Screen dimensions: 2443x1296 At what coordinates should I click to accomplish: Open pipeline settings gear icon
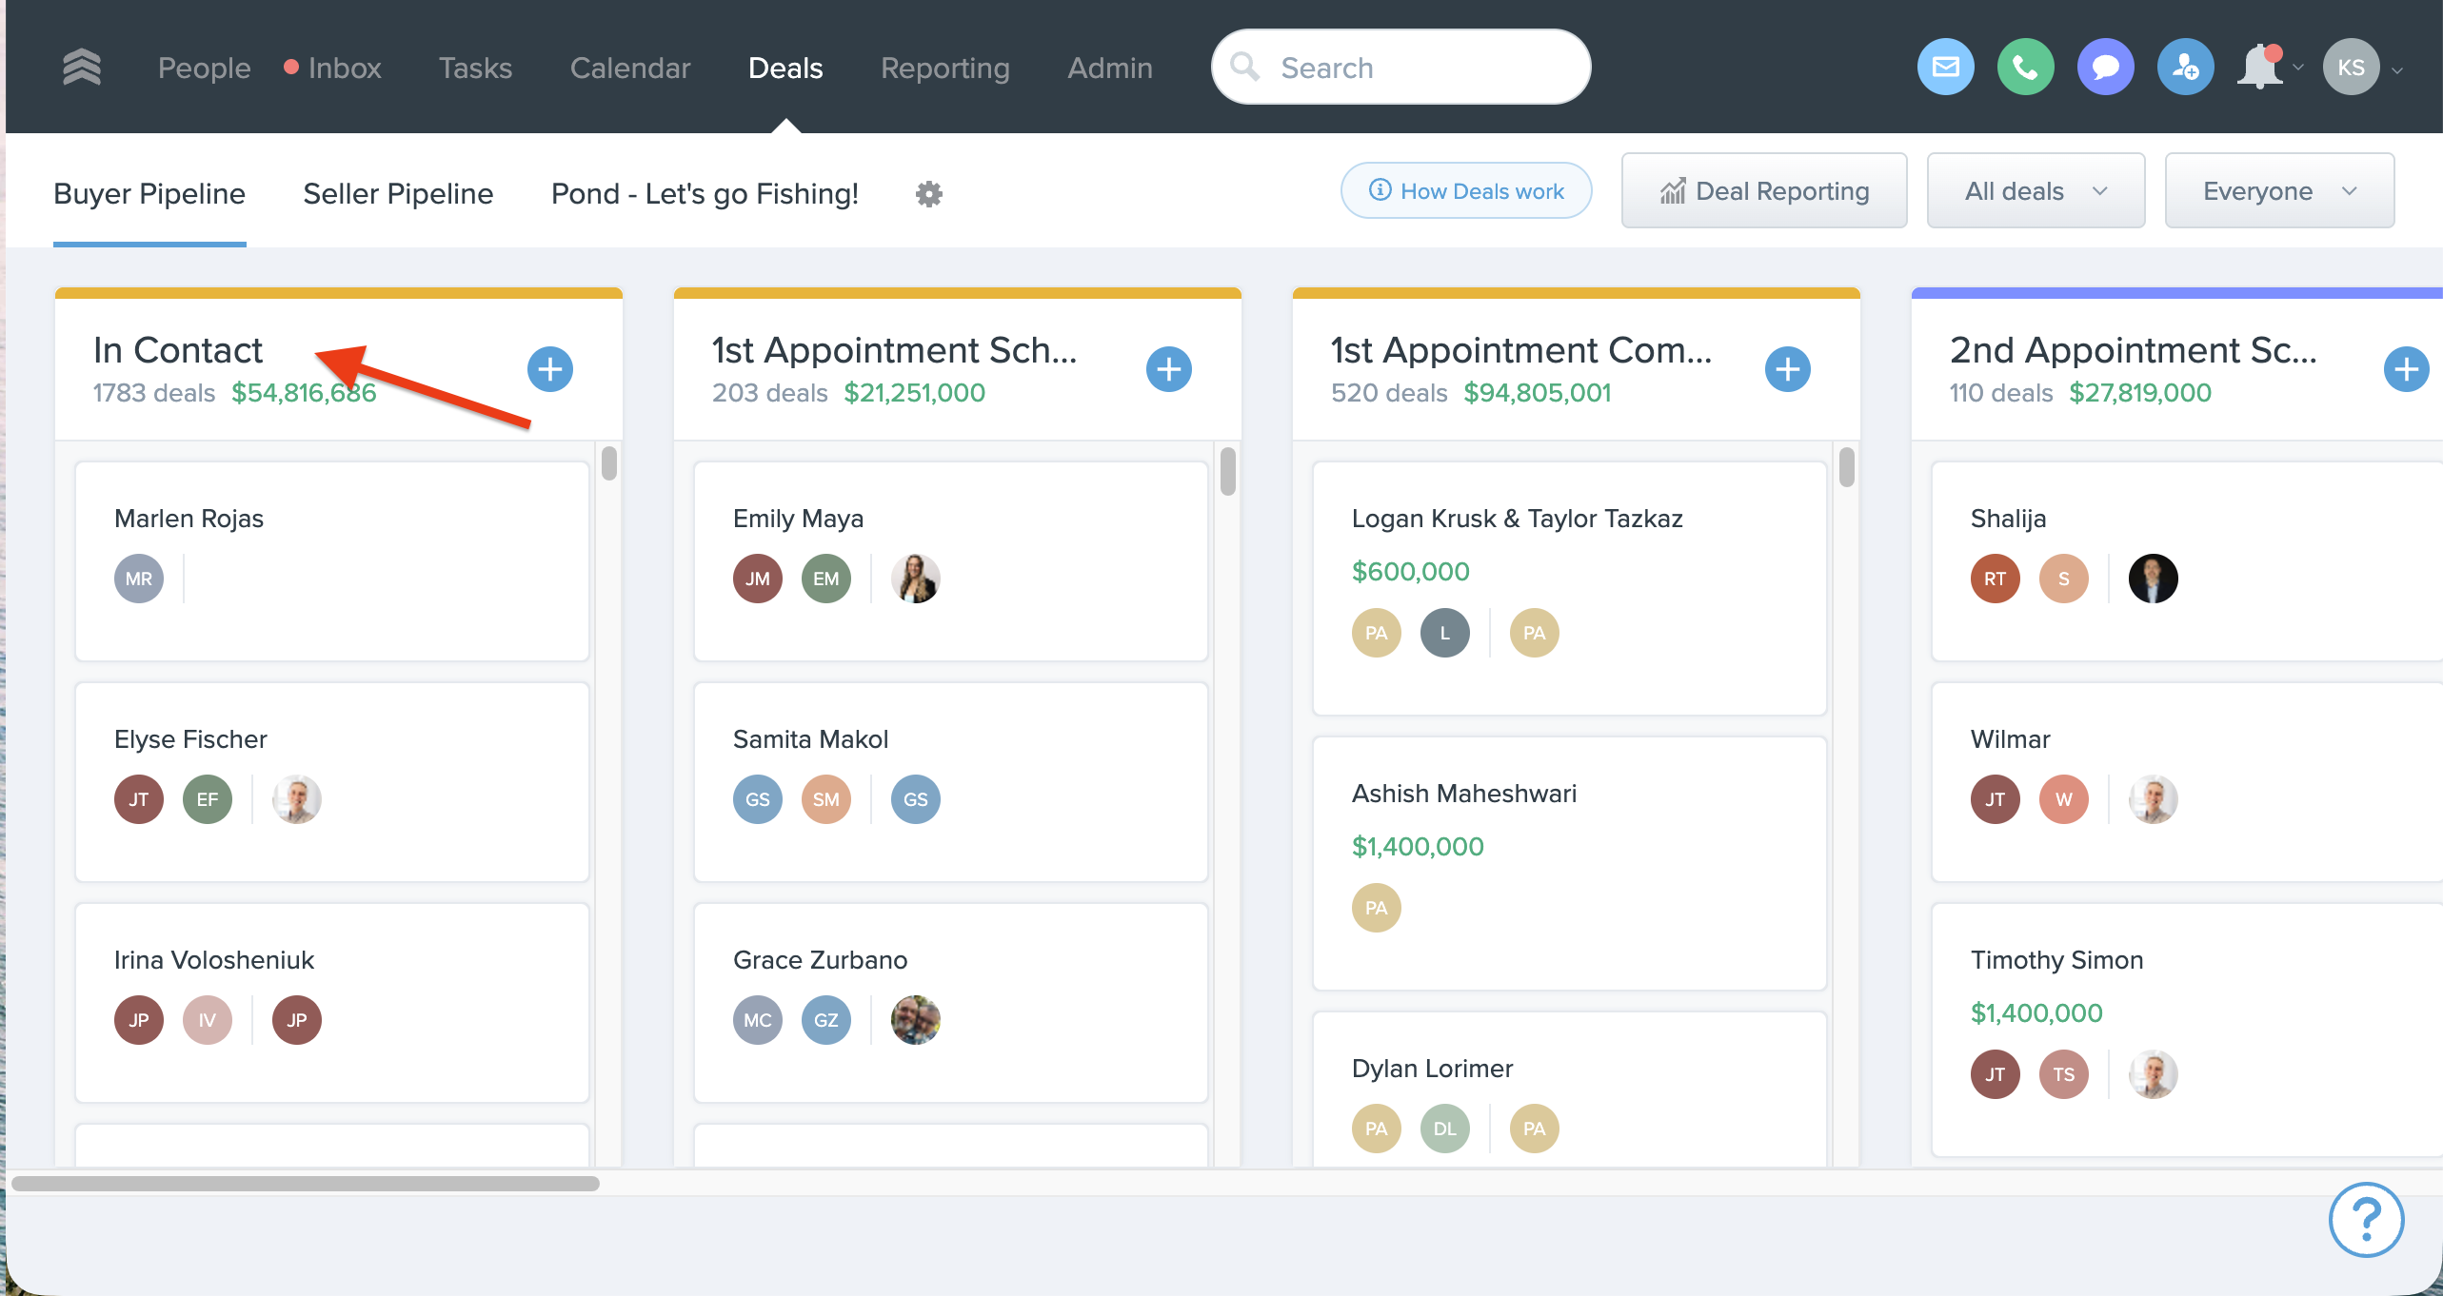pos(928,194)
